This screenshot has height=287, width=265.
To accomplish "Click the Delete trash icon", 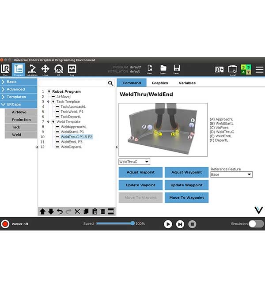I will click(x=103, y=211).
